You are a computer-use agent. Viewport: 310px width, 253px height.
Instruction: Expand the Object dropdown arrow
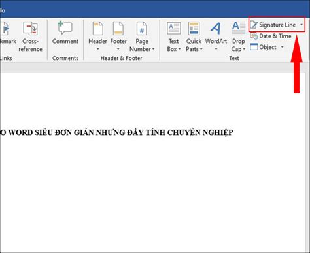[282, 47]
